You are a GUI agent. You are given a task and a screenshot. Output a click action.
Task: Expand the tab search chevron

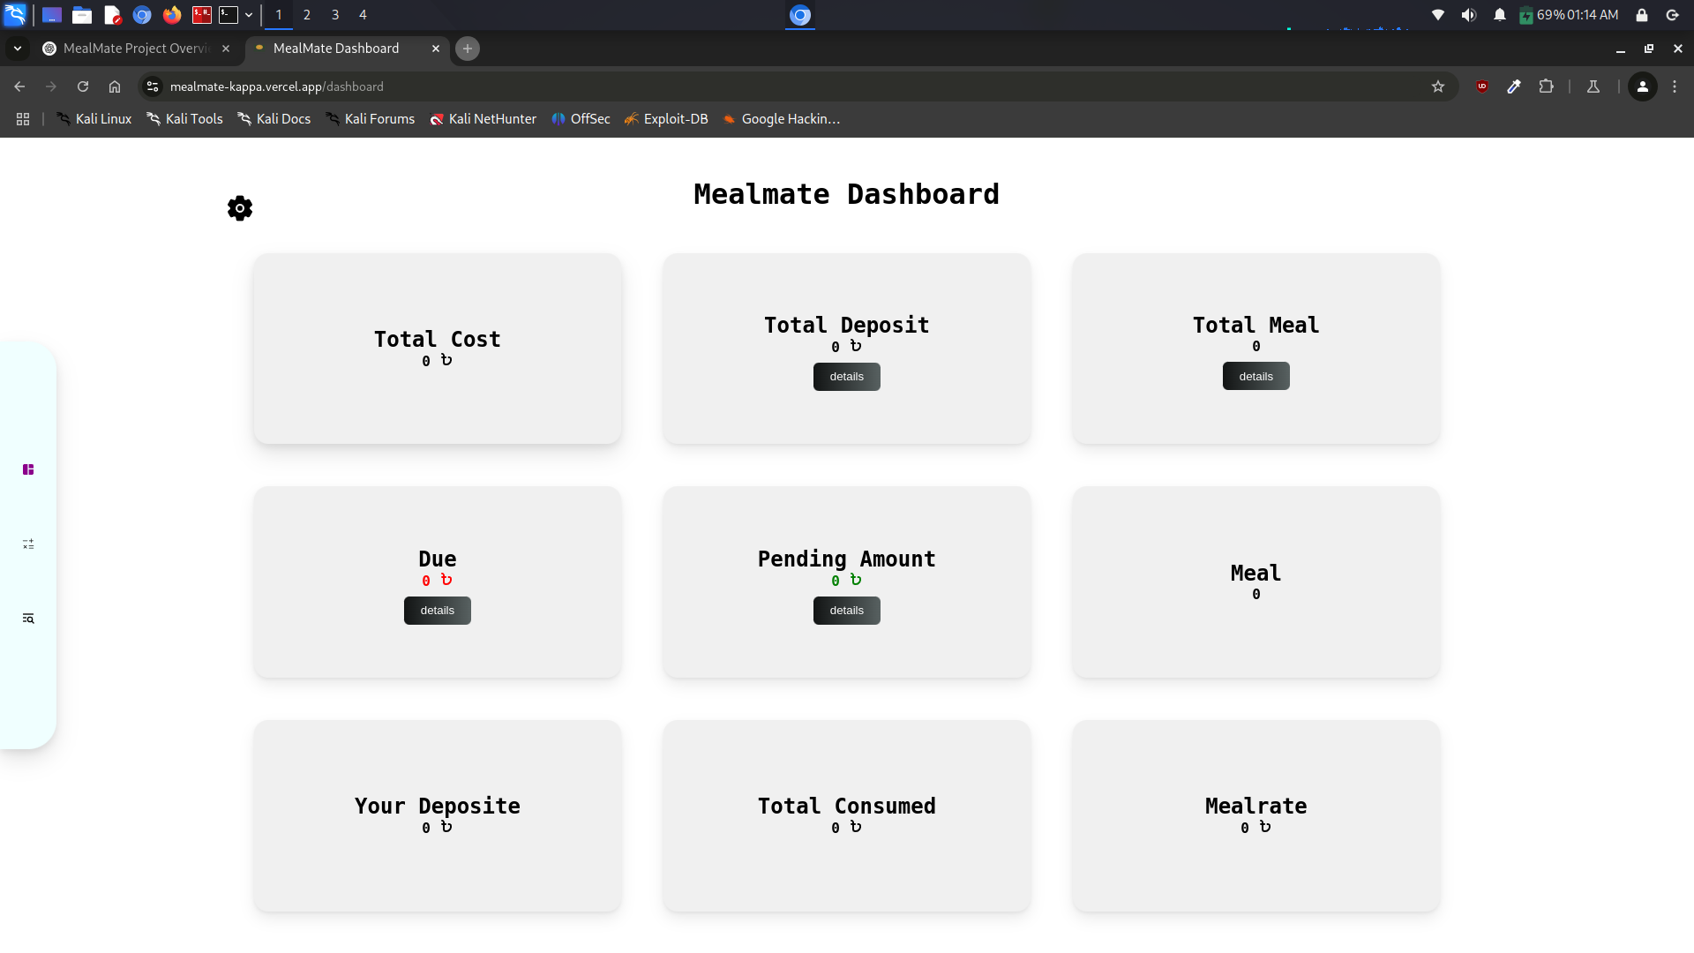tap(18, 49)
